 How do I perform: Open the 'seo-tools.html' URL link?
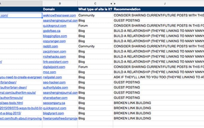11,103
